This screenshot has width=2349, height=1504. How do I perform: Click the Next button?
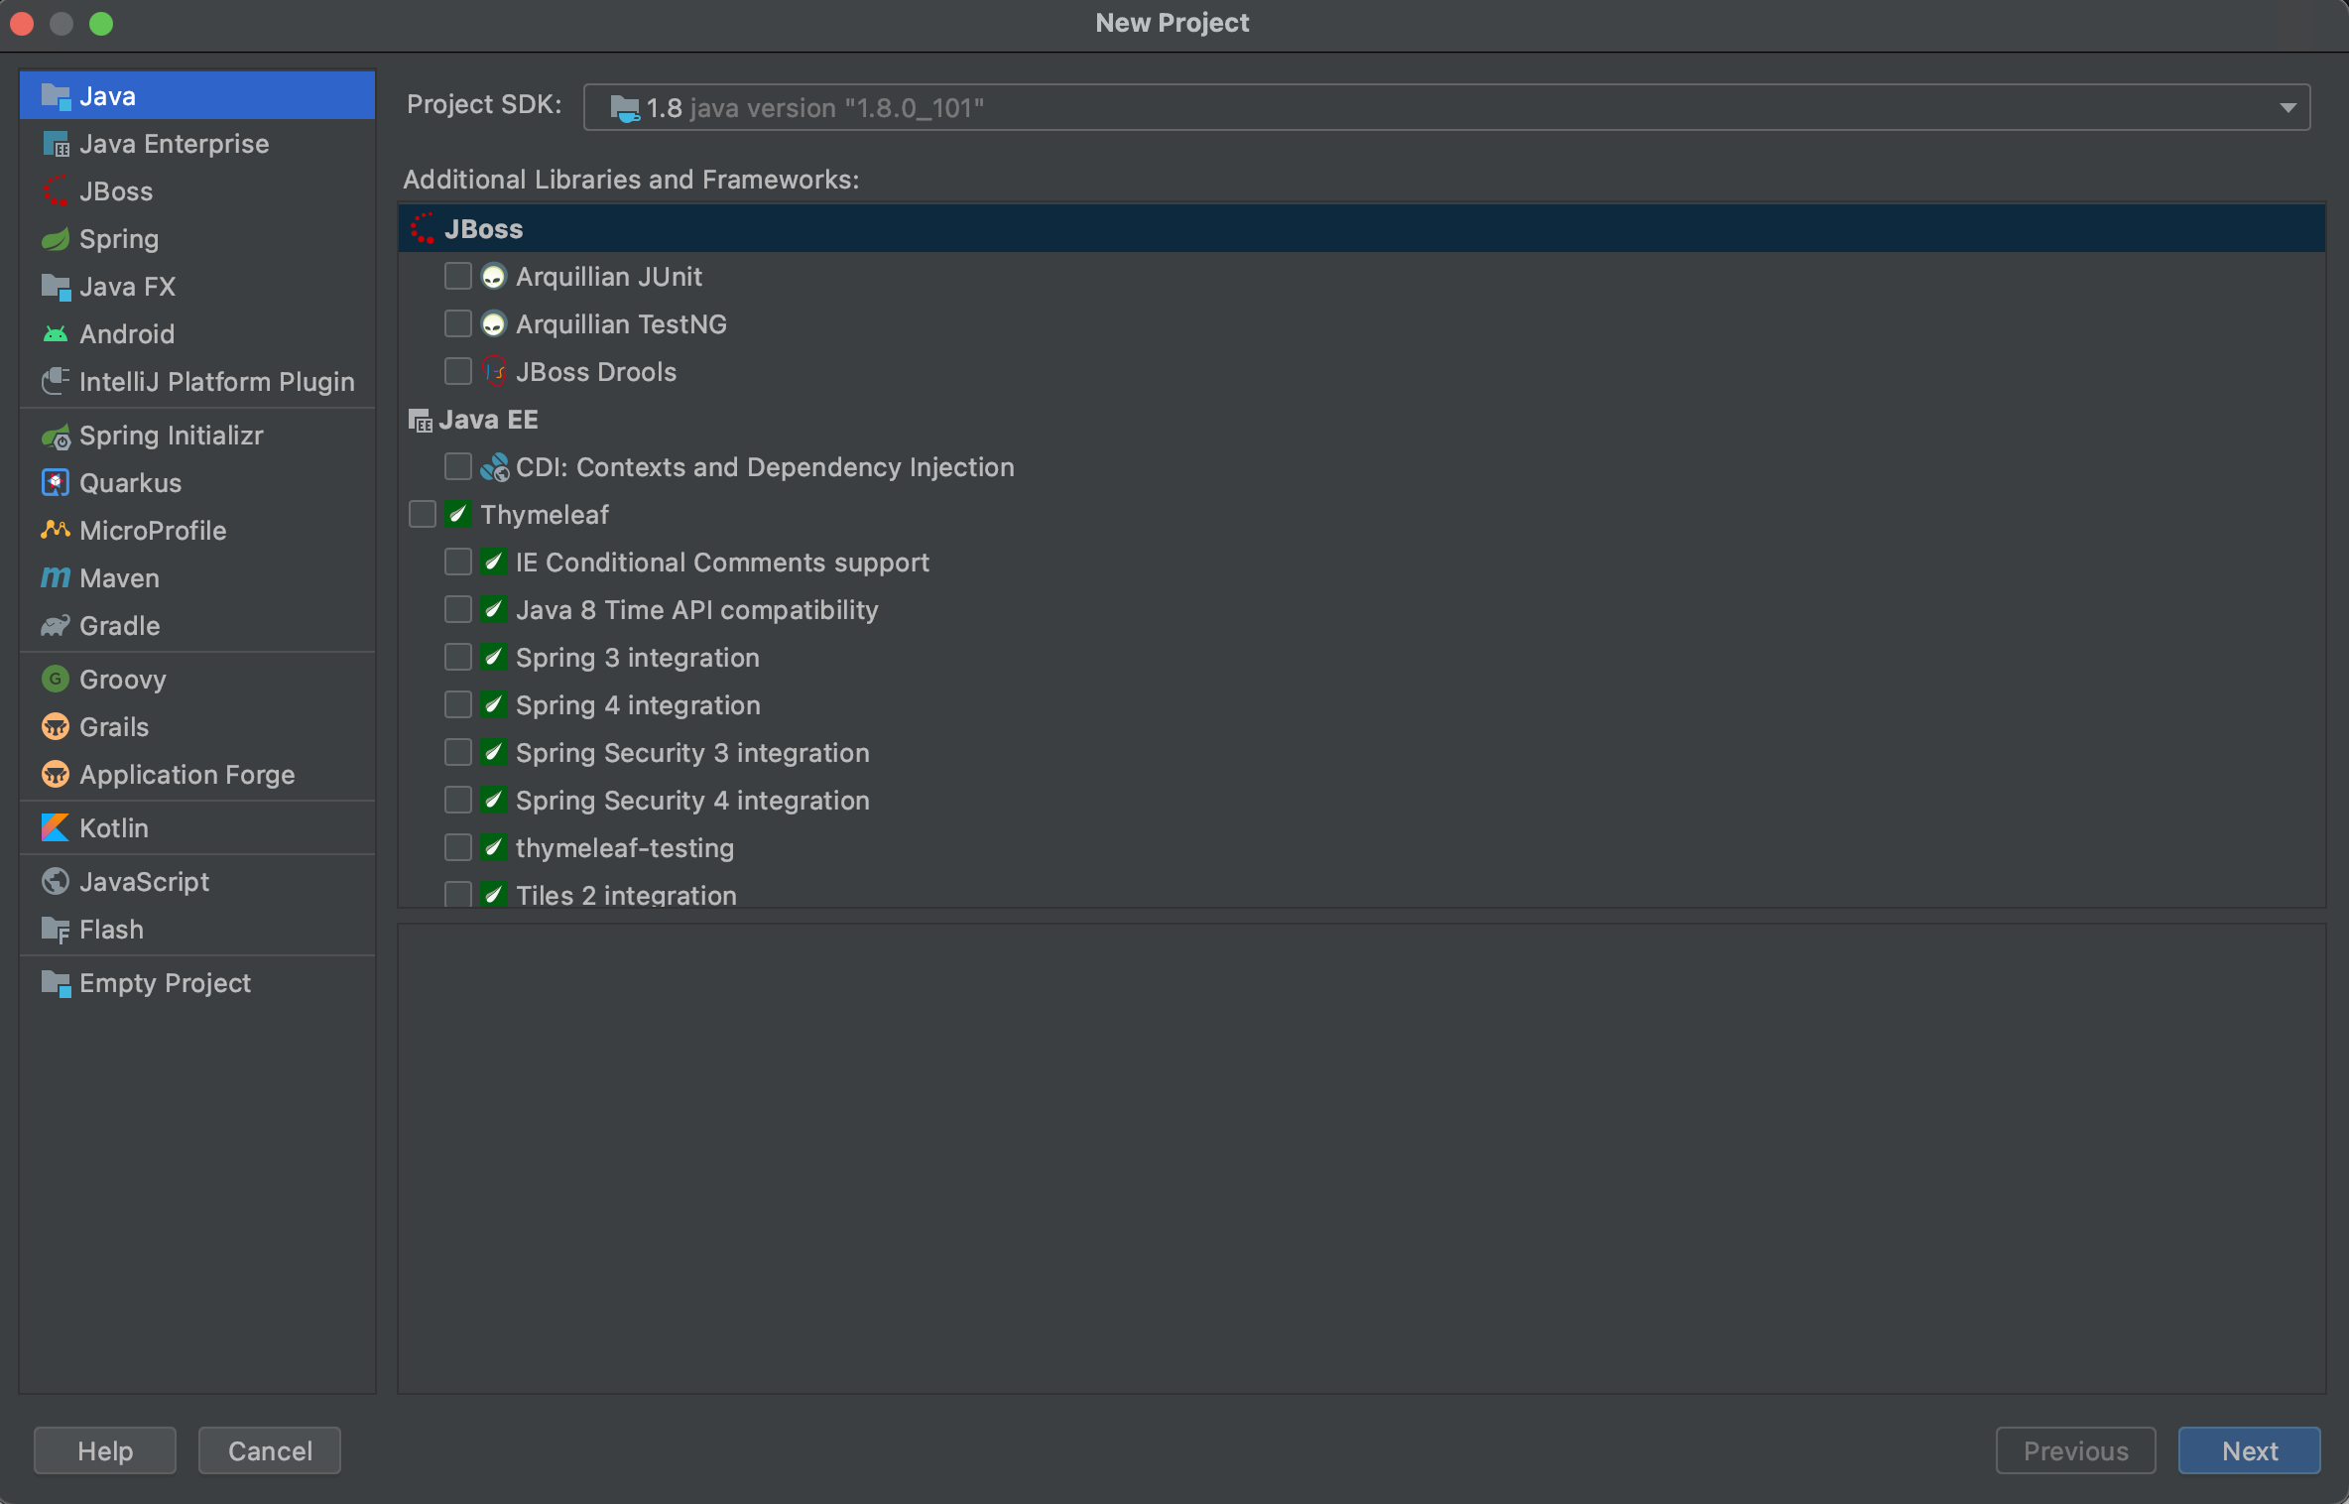[2248, 1450]
